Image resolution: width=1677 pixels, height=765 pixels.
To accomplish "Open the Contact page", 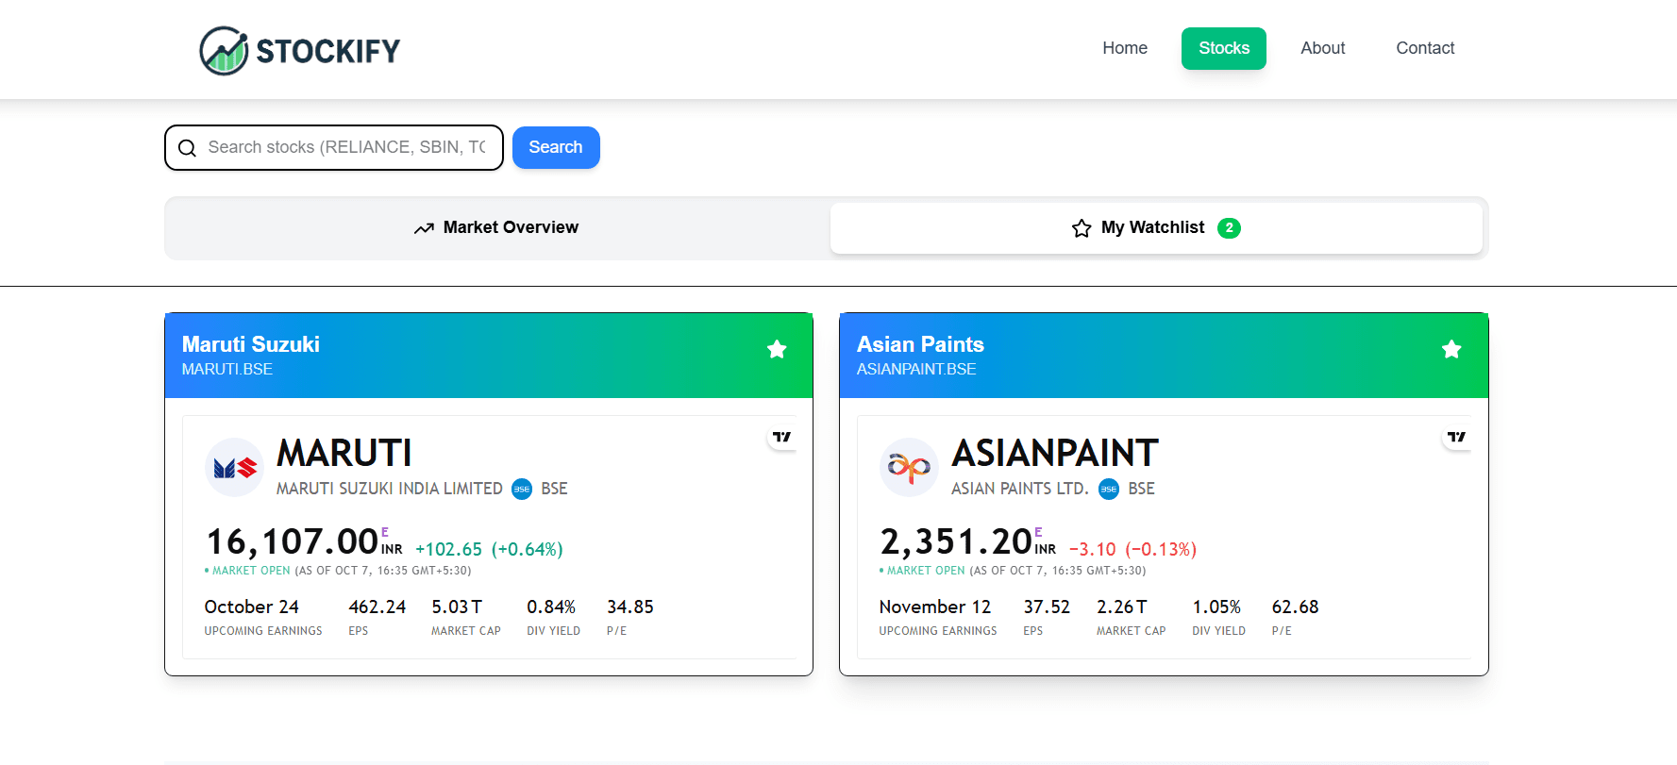I will [1425, 48].
